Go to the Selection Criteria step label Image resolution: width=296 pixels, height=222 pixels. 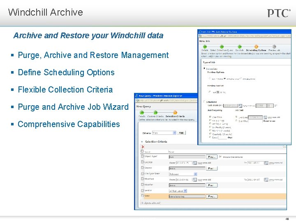click(175, 116)
